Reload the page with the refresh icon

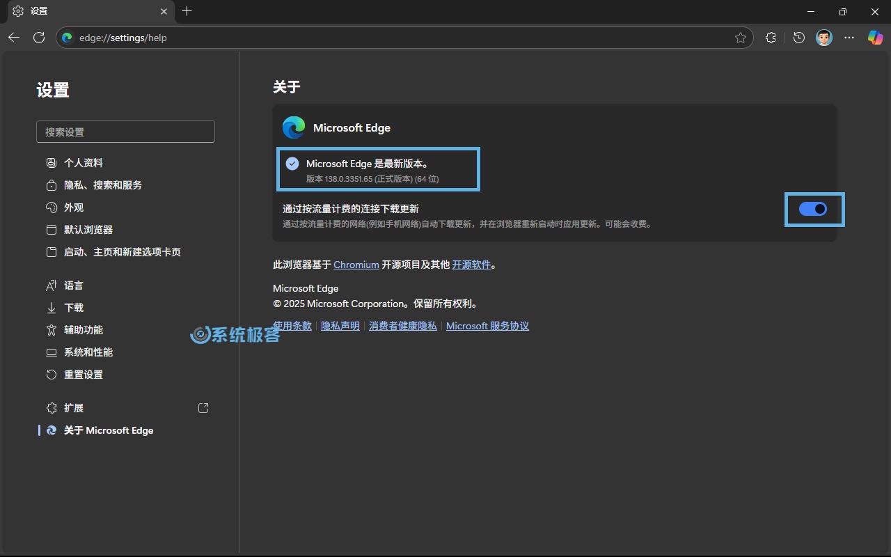39,38
